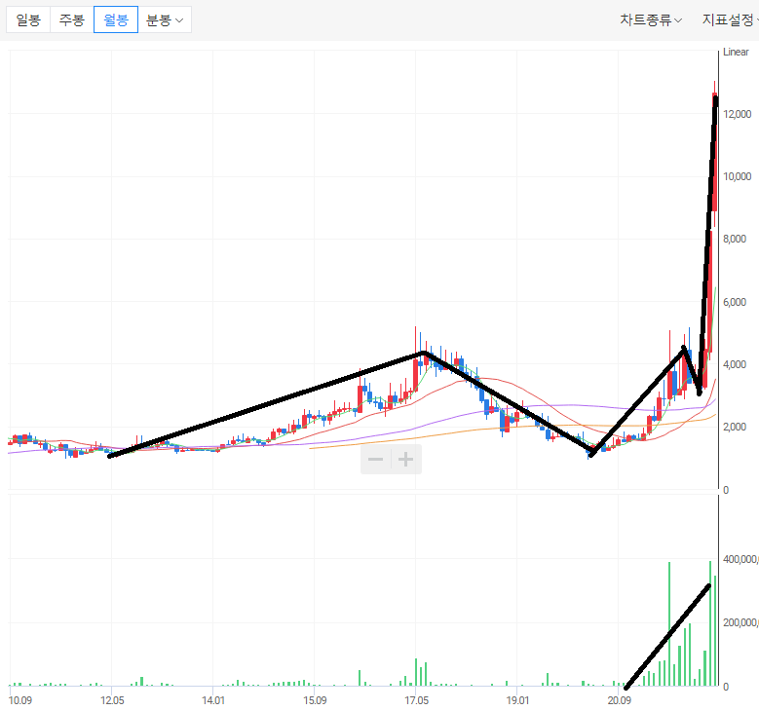Click the 2,000 price axis label

click(x=735, y=427)
